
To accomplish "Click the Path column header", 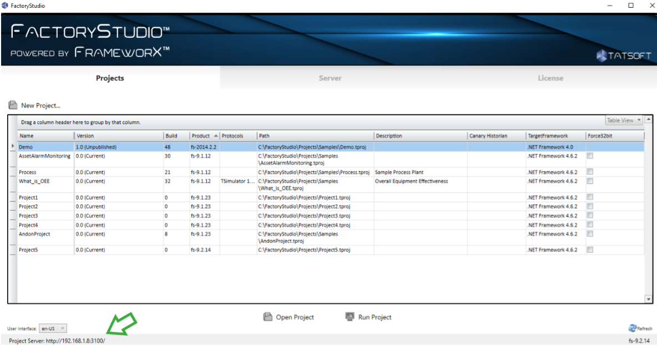I will (x=316, y=136).
